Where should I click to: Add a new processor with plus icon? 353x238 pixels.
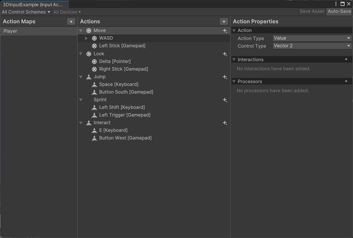pyautogui.click(x=346, y=81)
